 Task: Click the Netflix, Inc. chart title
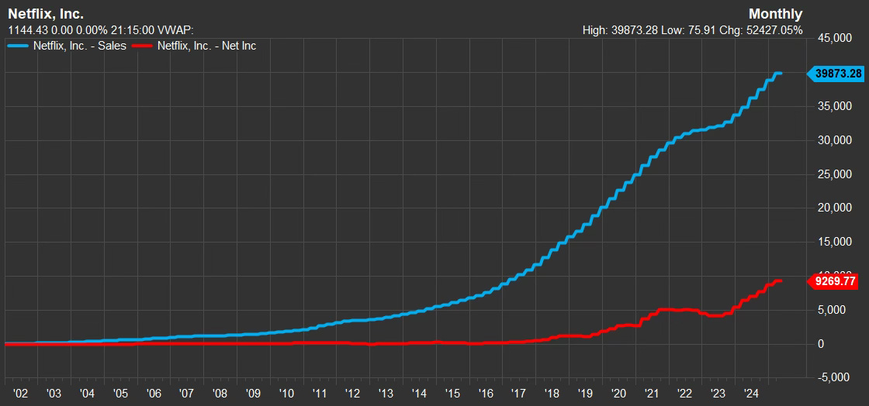[46, 14]
